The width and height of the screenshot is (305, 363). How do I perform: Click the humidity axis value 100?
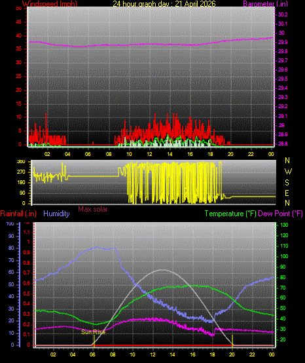point(10,224)
